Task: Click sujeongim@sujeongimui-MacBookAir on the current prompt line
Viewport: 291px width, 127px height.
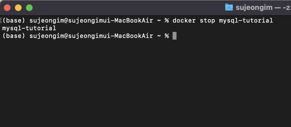Action: pyautogui.click(x=91, y=36)
